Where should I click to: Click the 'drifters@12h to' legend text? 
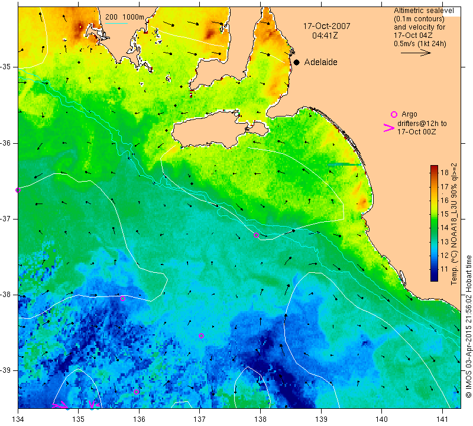[x=422, y=124]
